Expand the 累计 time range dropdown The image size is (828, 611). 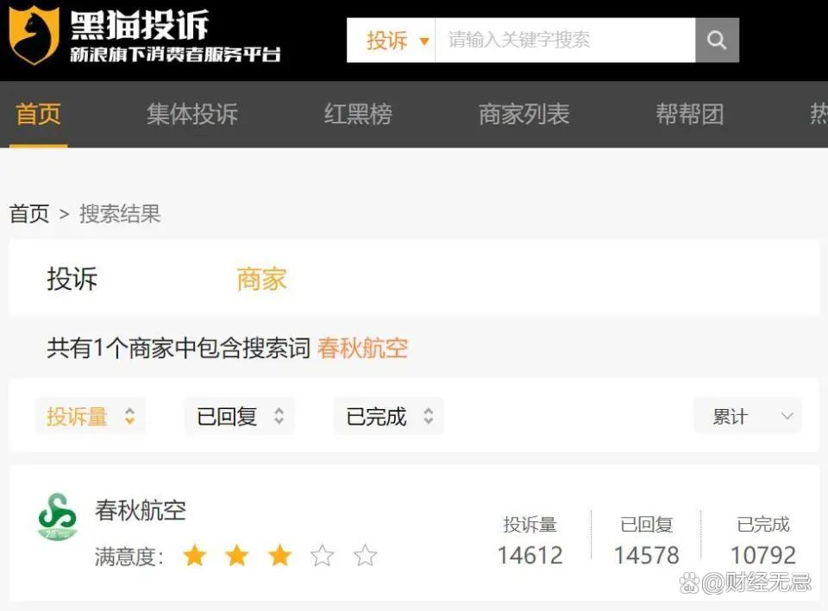(748, 417)
